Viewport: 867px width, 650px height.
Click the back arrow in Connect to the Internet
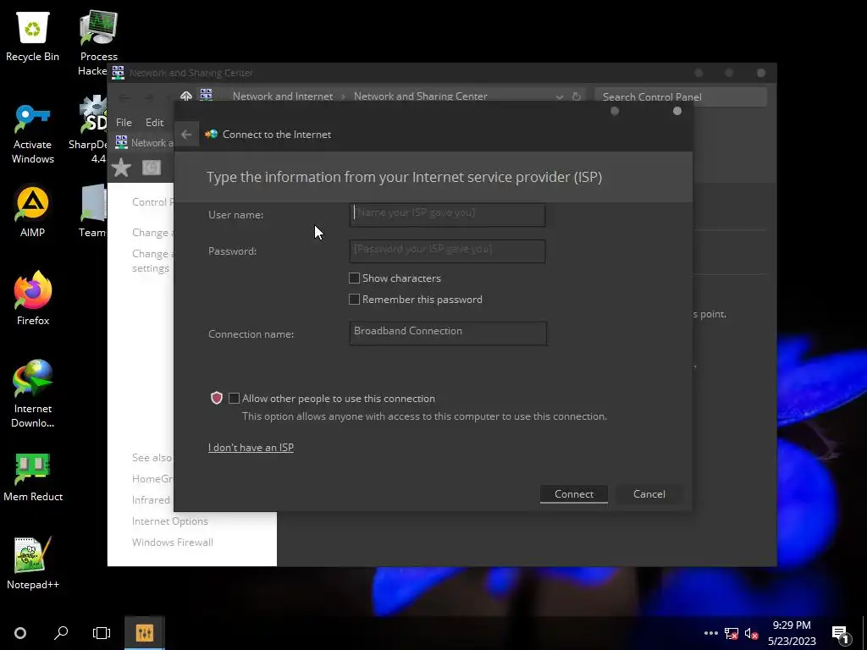[186, 135]
